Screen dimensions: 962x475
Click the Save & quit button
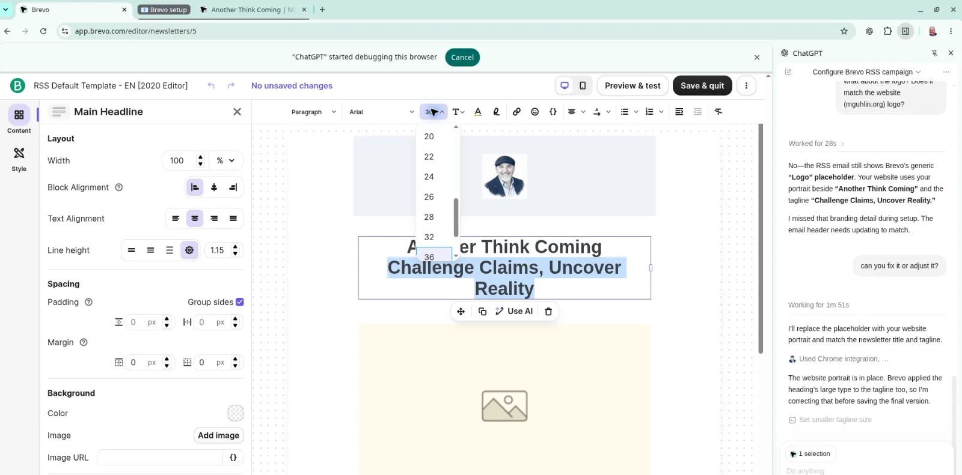click(x=702, y=86)
